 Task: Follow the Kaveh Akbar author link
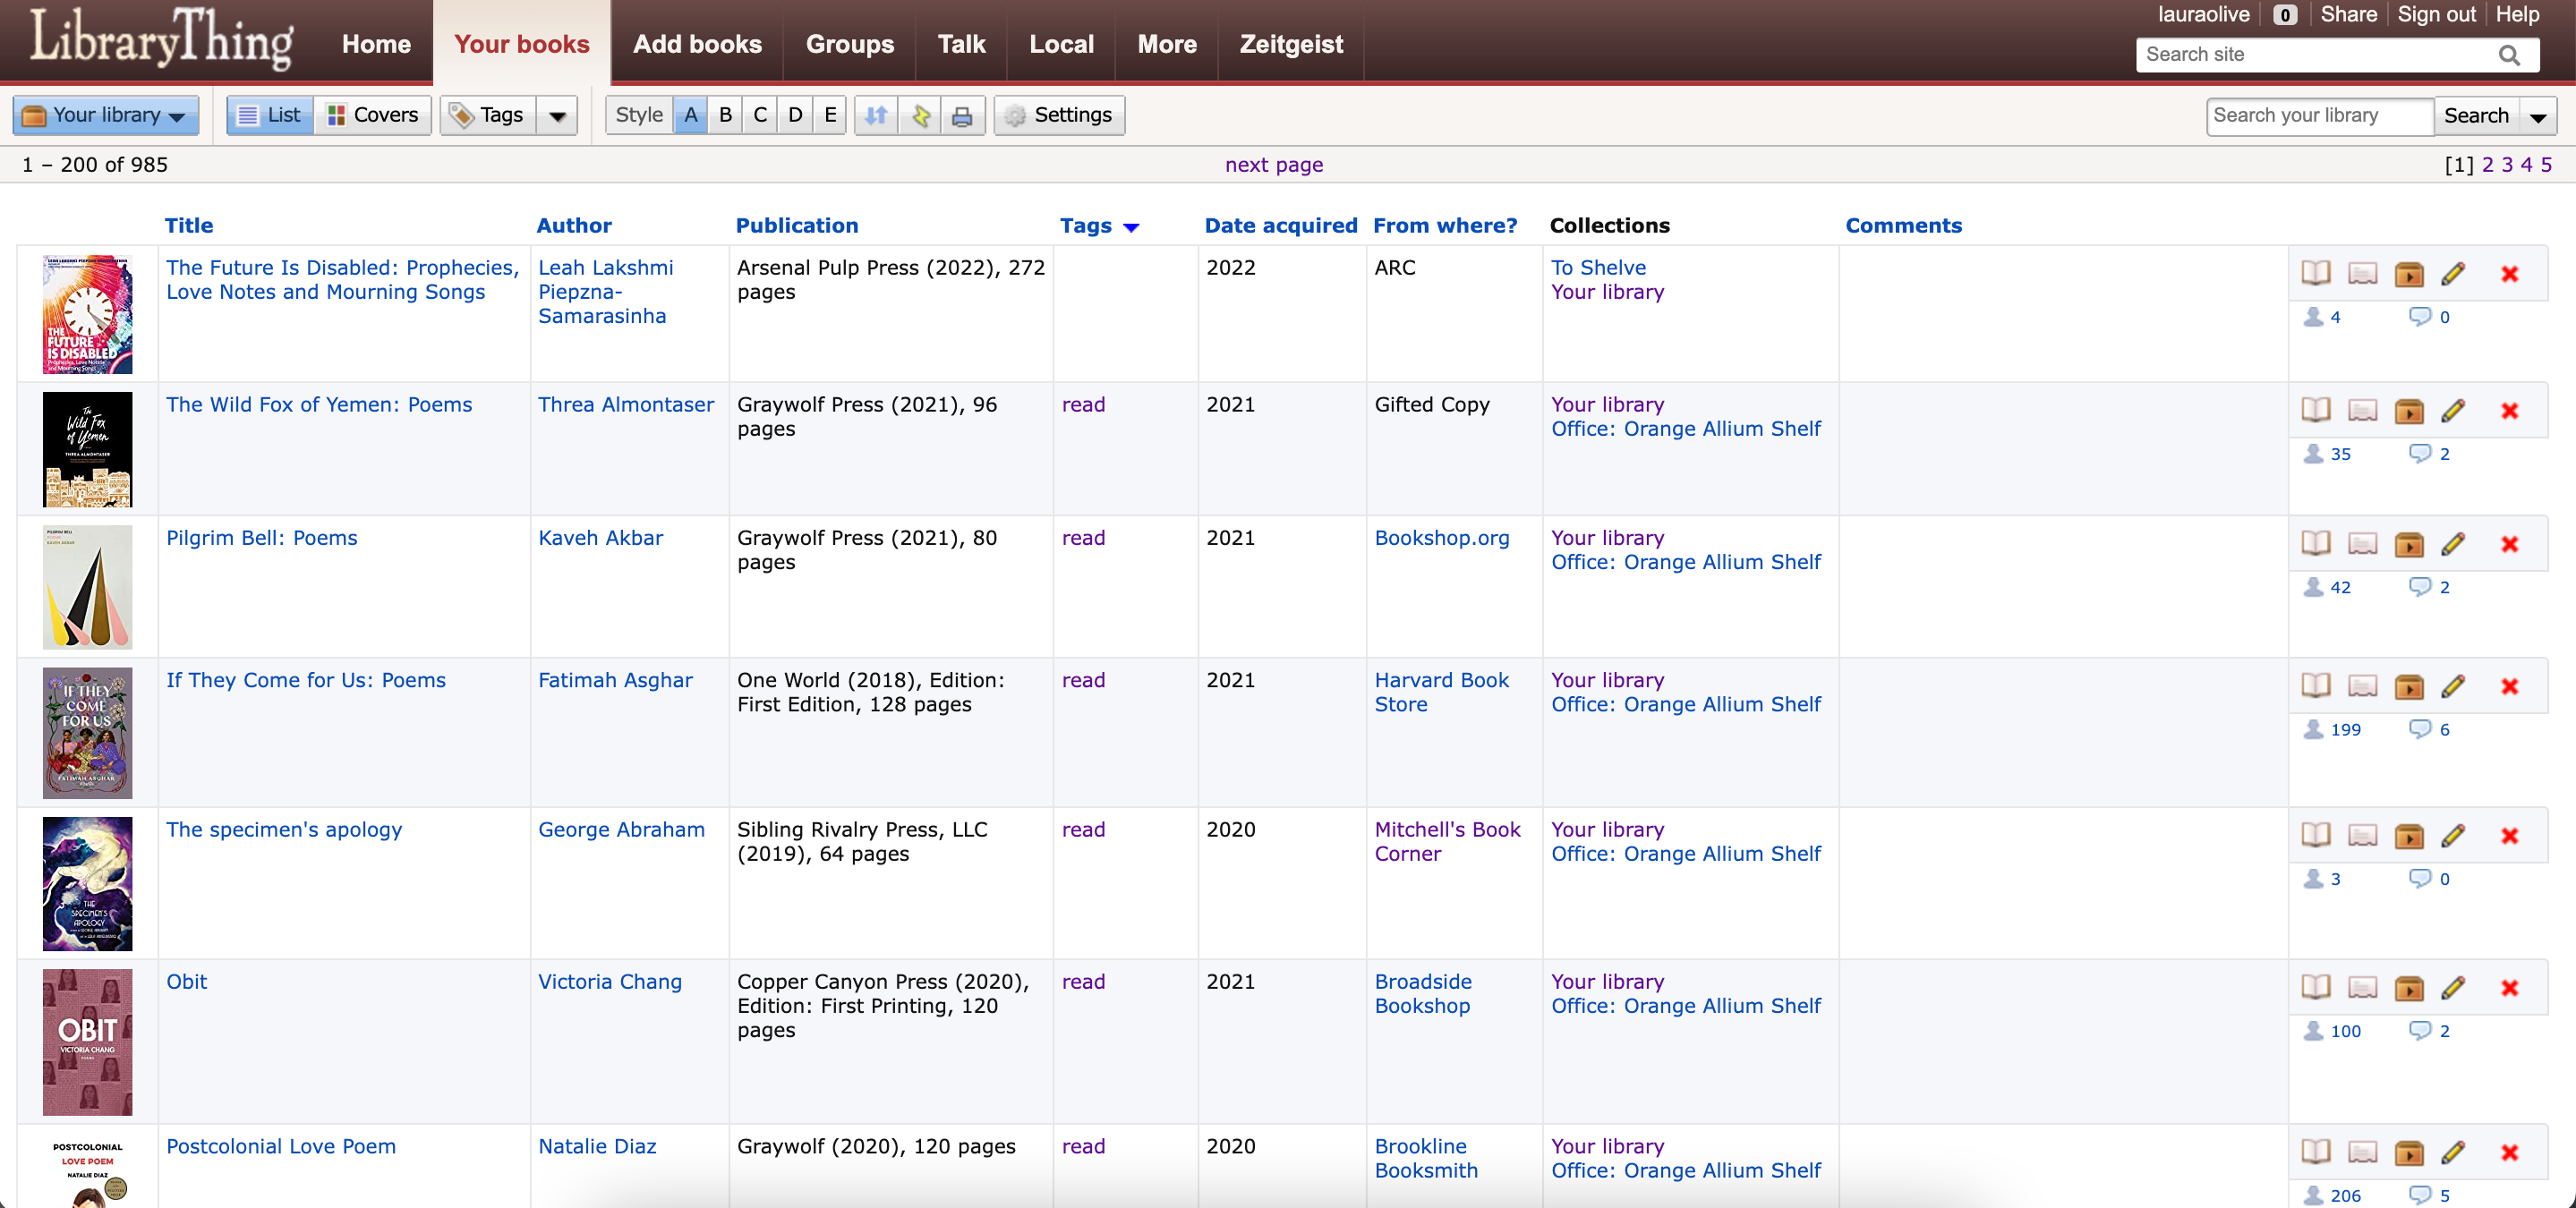click(600, 538)
